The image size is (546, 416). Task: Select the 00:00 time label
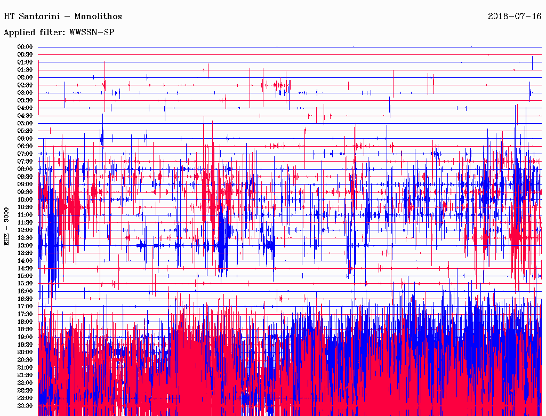[x=25, y=47]
